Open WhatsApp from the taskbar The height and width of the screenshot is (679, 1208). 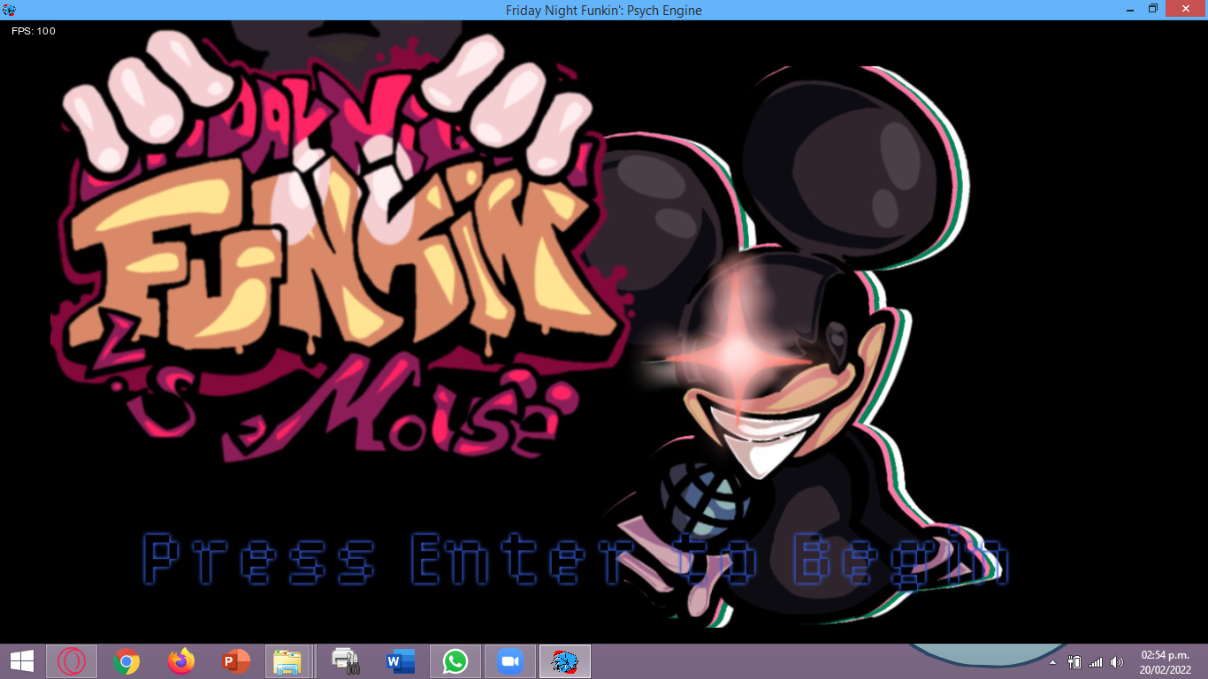point(455,660)
